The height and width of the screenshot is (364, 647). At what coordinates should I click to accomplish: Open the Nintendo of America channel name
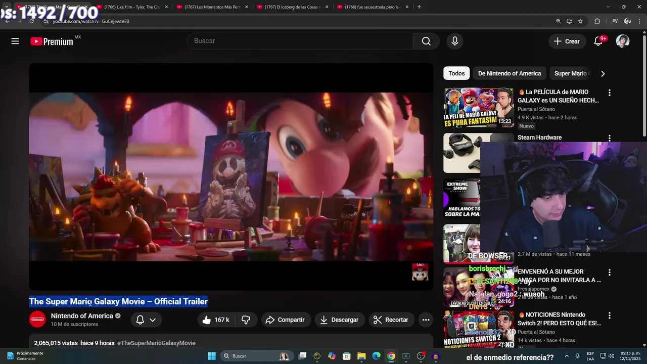tap(82, 316)
